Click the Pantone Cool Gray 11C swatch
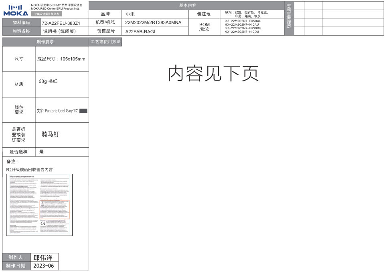The height and width of the screenshot is (272, 385). 83,111
